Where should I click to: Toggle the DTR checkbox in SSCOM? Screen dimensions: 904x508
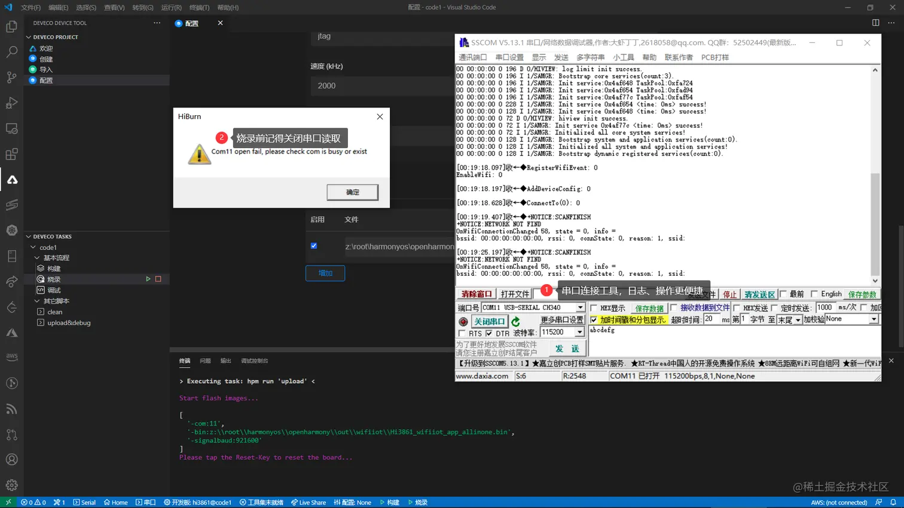(489, 333)
